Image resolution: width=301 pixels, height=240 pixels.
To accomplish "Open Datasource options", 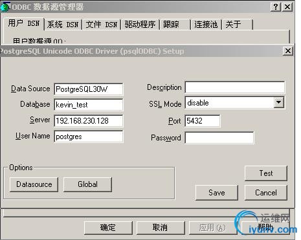I will click(x=34, y=184).
